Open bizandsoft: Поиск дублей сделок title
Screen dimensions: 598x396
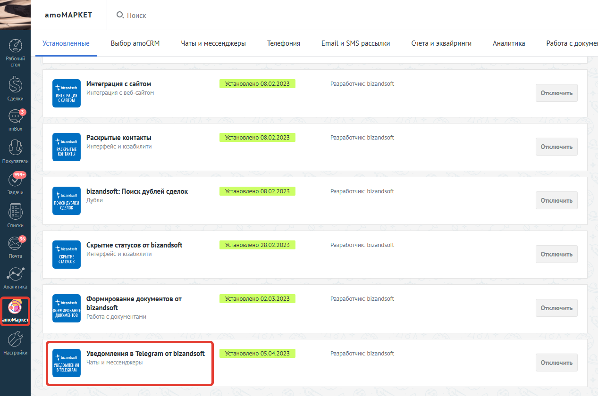tap(137, 191)
